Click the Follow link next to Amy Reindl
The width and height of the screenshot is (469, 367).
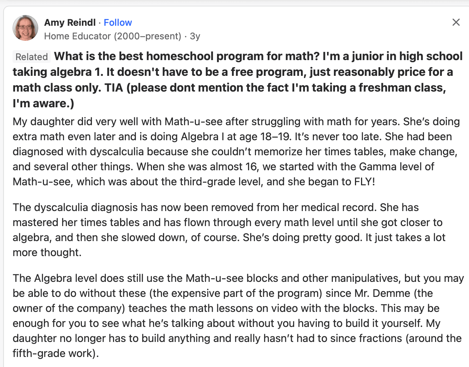pyautogui.click(x=118, y=22)
